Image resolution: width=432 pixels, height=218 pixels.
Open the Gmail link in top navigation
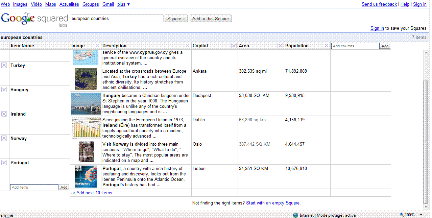[108, 4]
